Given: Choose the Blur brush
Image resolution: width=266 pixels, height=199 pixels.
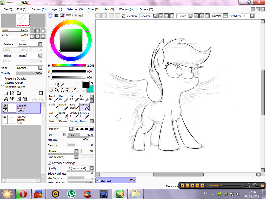Looking at the screenshot, I should [x=53, y=115].
